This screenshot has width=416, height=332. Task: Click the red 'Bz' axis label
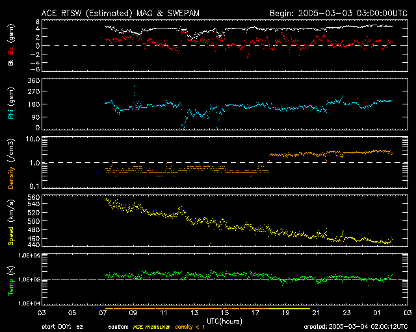point(11,51)
